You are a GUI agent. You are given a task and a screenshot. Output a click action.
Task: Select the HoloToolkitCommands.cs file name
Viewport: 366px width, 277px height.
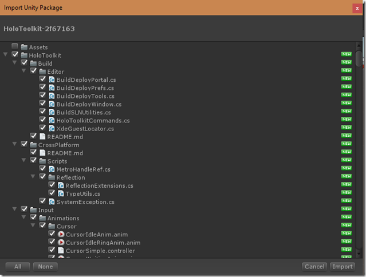point(93,121)
